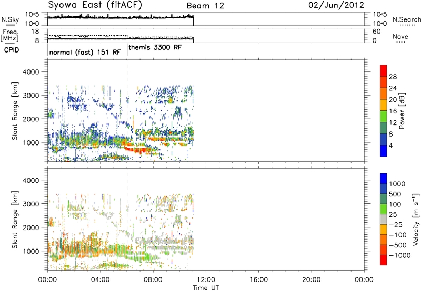The image size is (421, 291).
Task: Click the "4000" range tick in power panel
Action: click(31, 72)
